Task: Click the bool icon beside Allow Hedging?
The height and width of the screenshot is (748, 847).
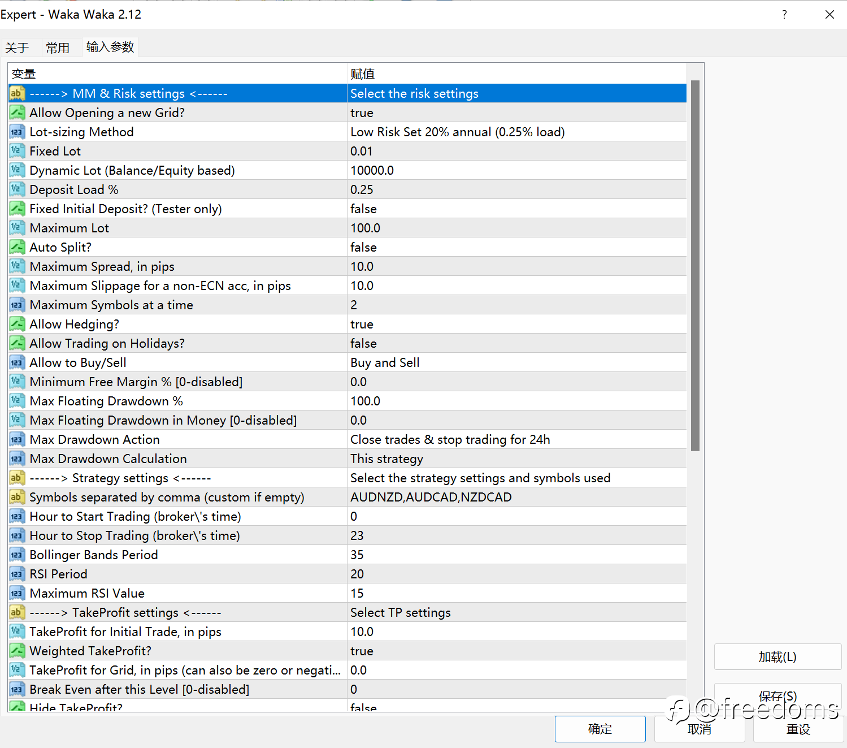Action: (x=17, y=324)
